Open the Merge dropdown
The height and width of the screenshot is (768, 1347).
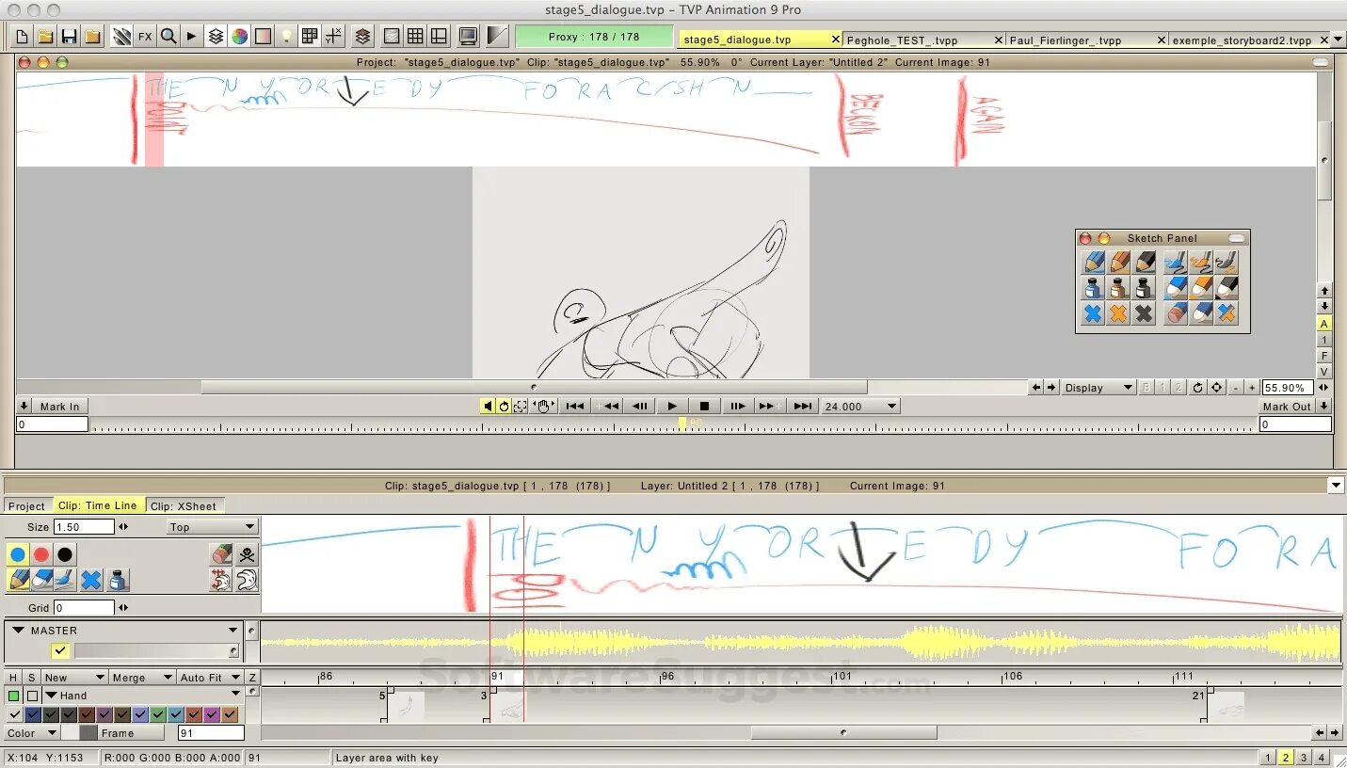click(142, 678)
